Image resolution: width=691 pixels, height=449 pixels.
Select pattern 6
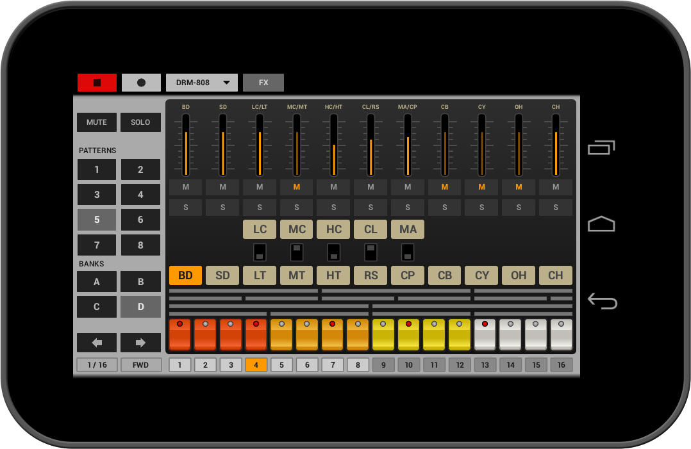140,220
